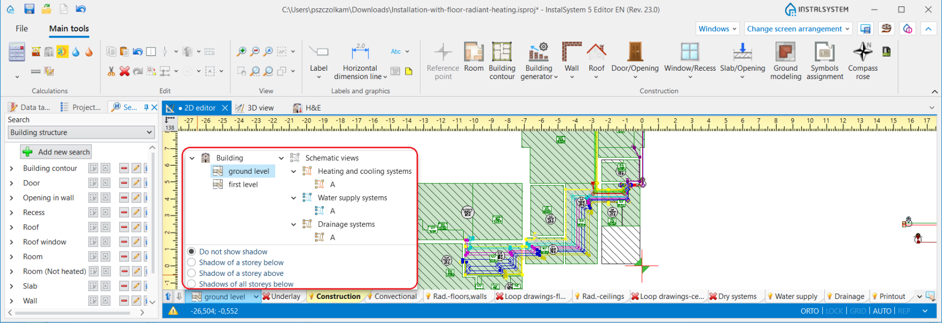The height and width of the screenshot is (323, 942).
Task: Open the Project panel tab
Action: click(81, 107)
